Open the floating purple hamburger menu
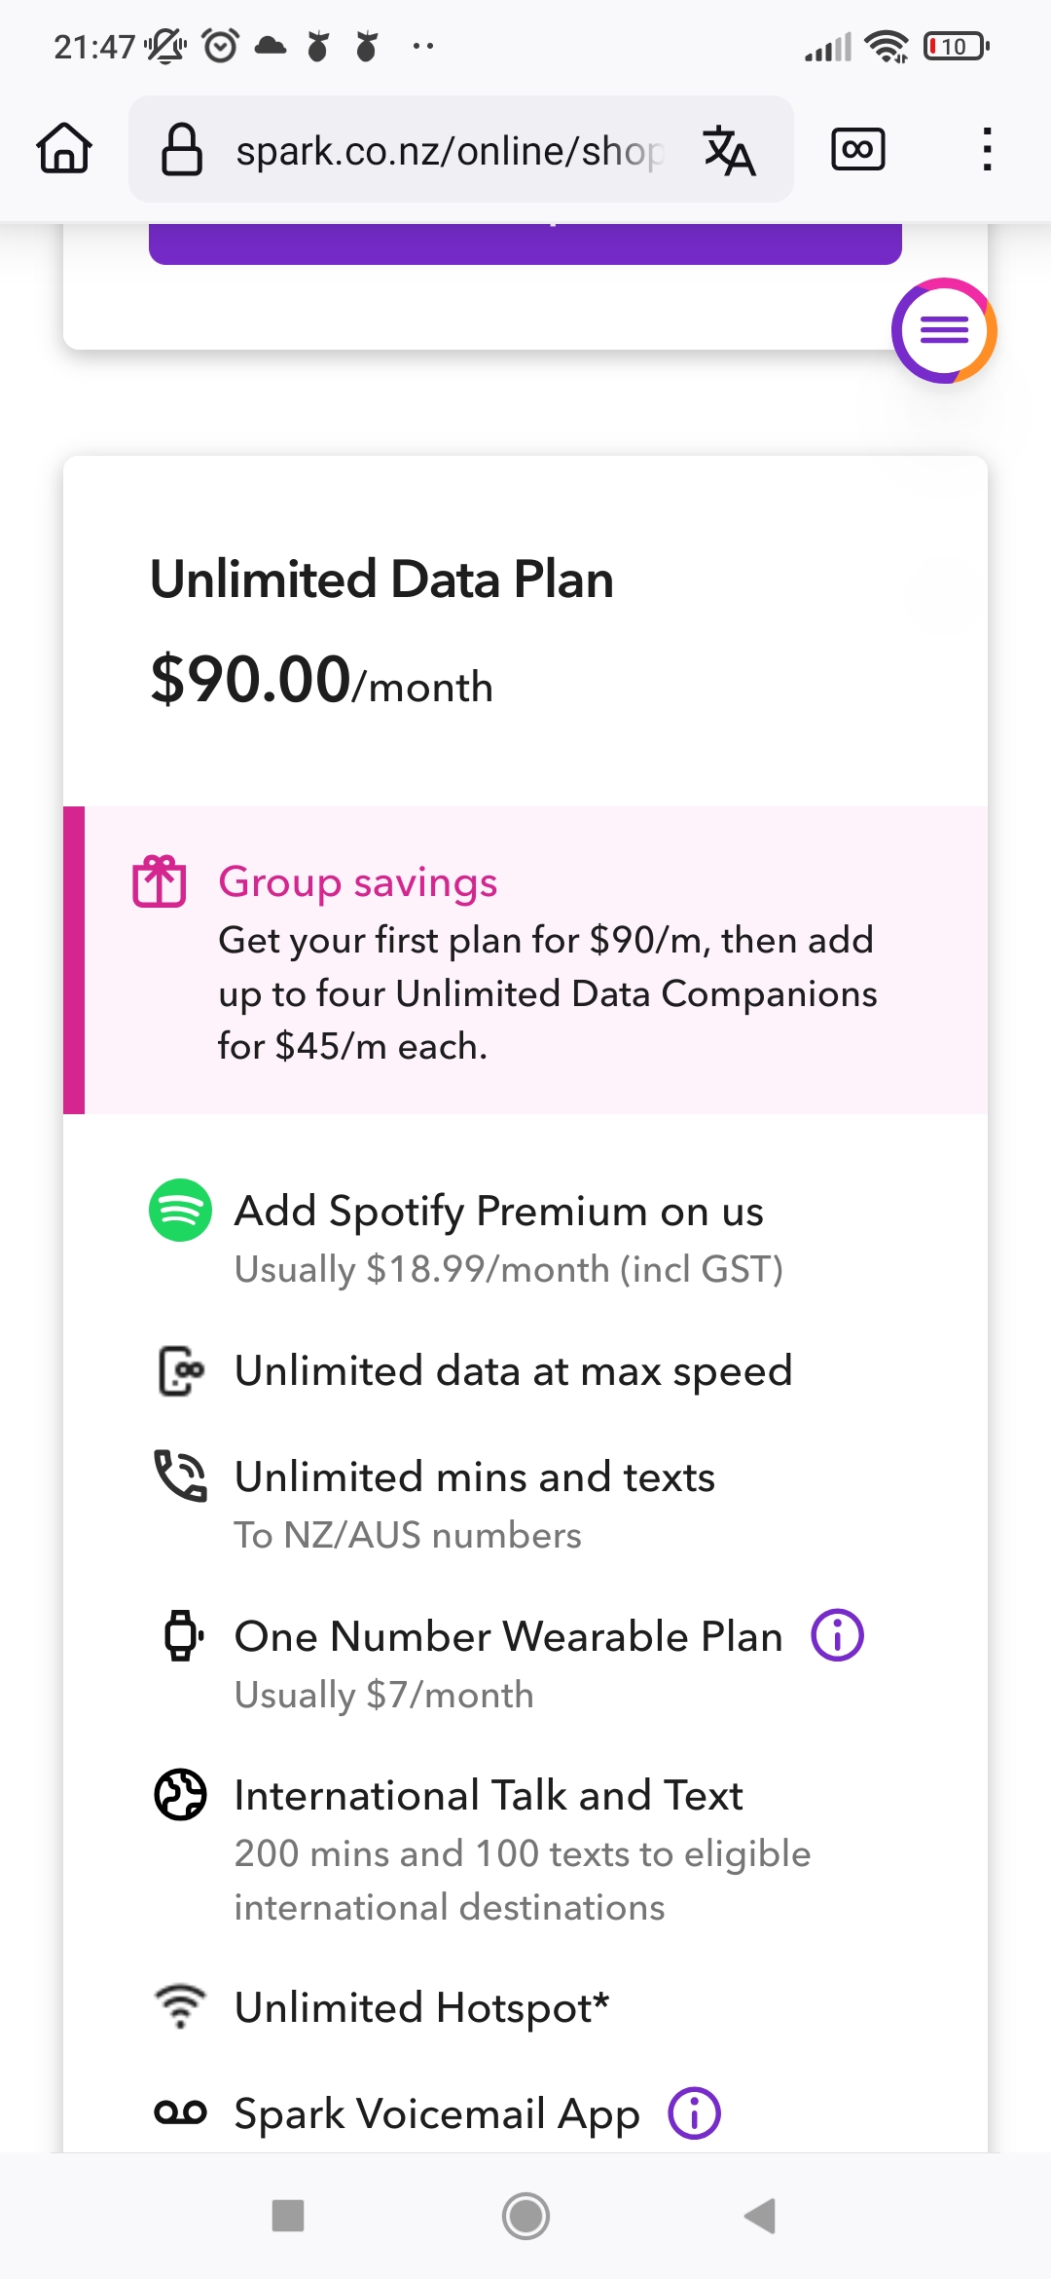This screenshot has height=2279, width=1051. point(944,331)
